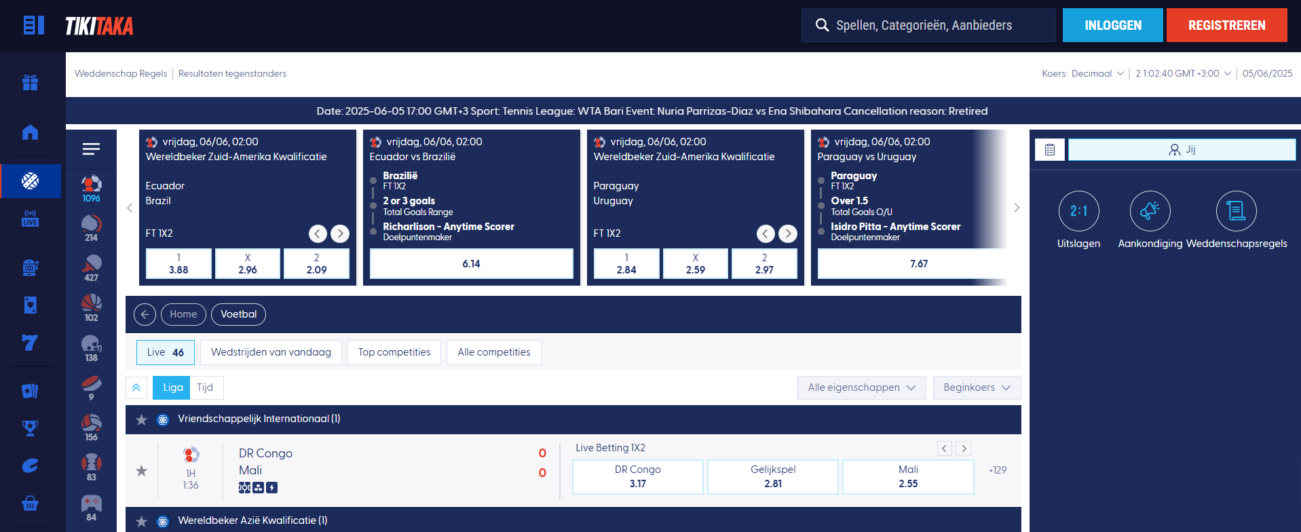Bet on DR Congo at 3.17
Image resolution: width=1301 pixels, height=532 pixels.
click(x=637, y=476)
